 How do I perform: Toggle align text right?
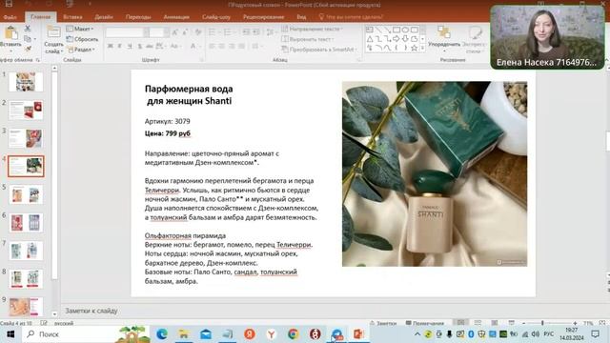(x=232, y=47)
